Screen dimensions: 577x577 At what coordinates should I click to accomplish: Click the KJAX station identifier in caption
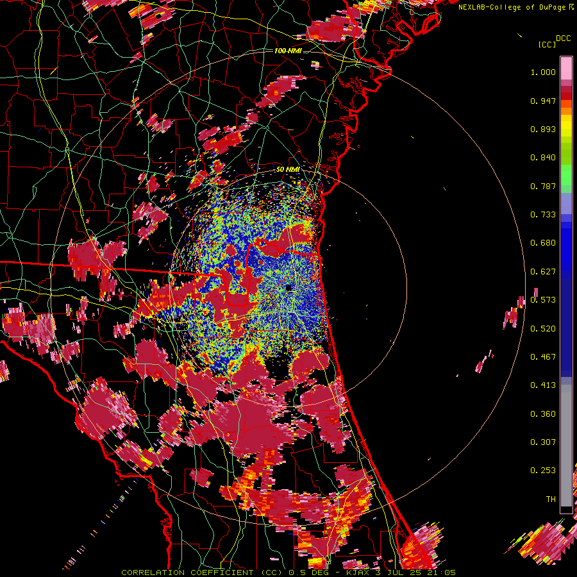(x=358, y=573)
